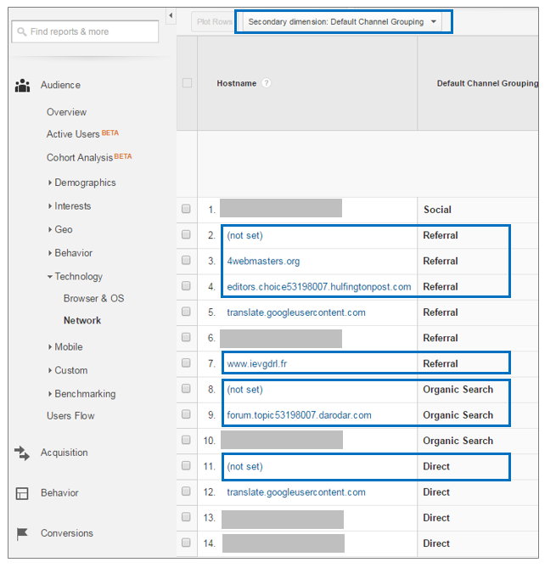Image resolution: width=556 pixels, height=568 pixels.
Task: Select the Network report
Action: pyautogui.click(x=82, y=321)
